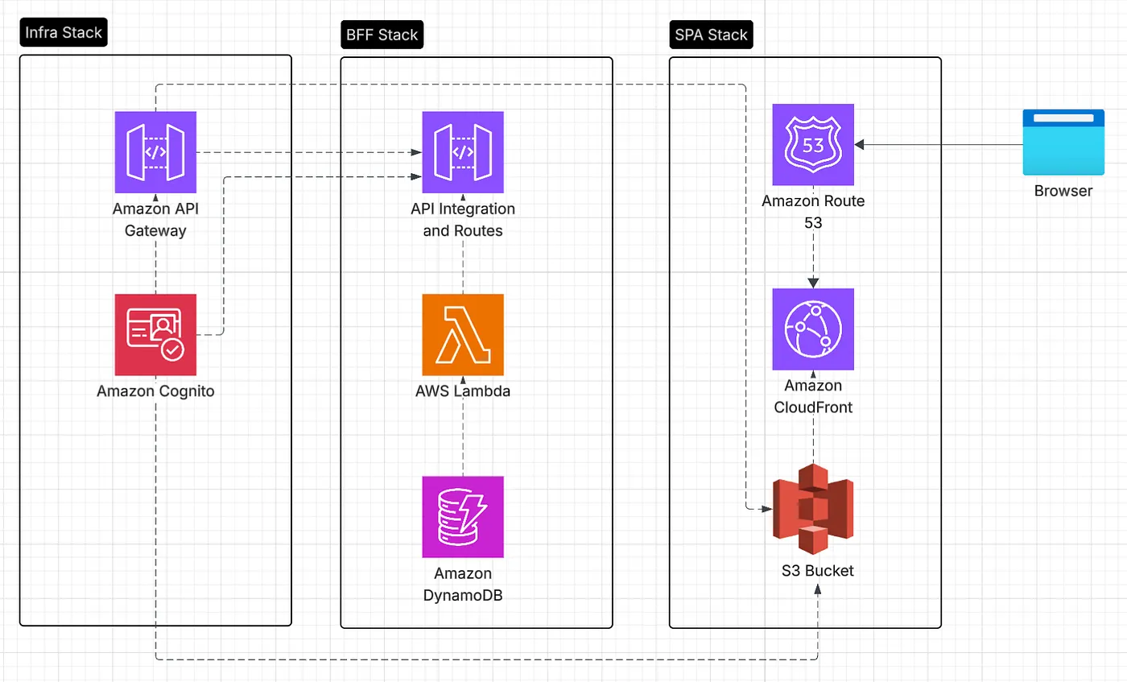Select the Amazon DynamoDB icon
Viewport: 1127px width, 682px height.
pyautogui.click(x=462, y=517)
